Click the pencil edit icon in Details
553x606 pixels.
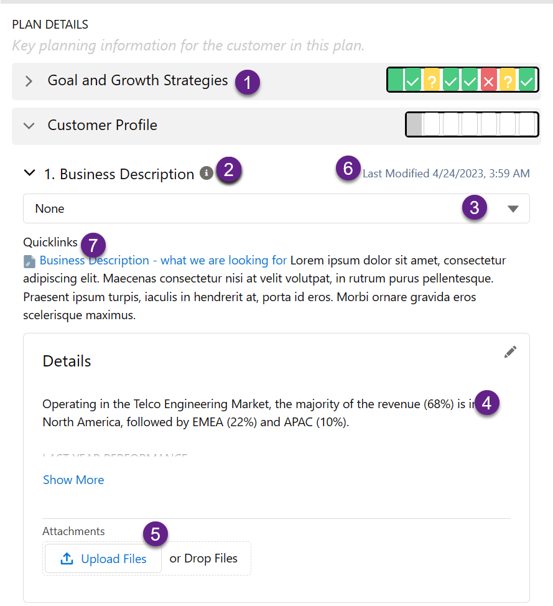pyautogui.click(x=510, y=352)
